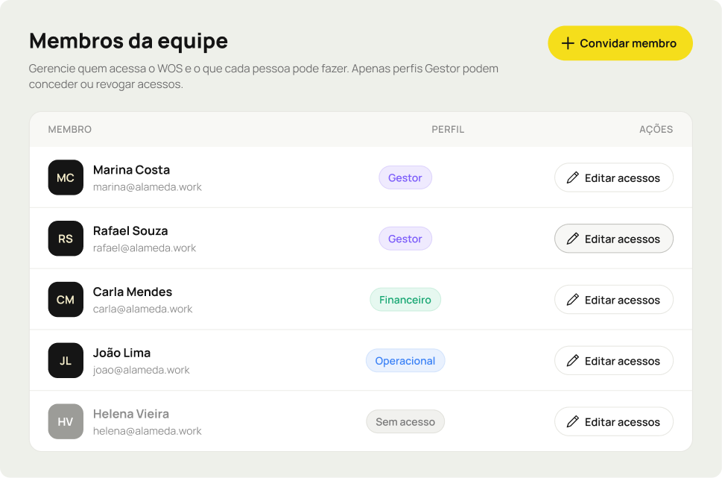Select the MC avatar for Marina Costa

tap(66, 177)
